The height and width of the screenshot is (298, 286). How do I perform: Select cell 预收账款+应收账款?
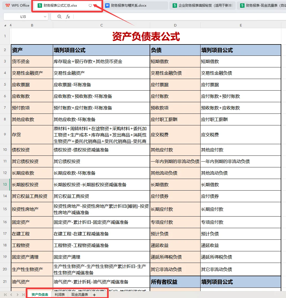(x=241, y=108)
